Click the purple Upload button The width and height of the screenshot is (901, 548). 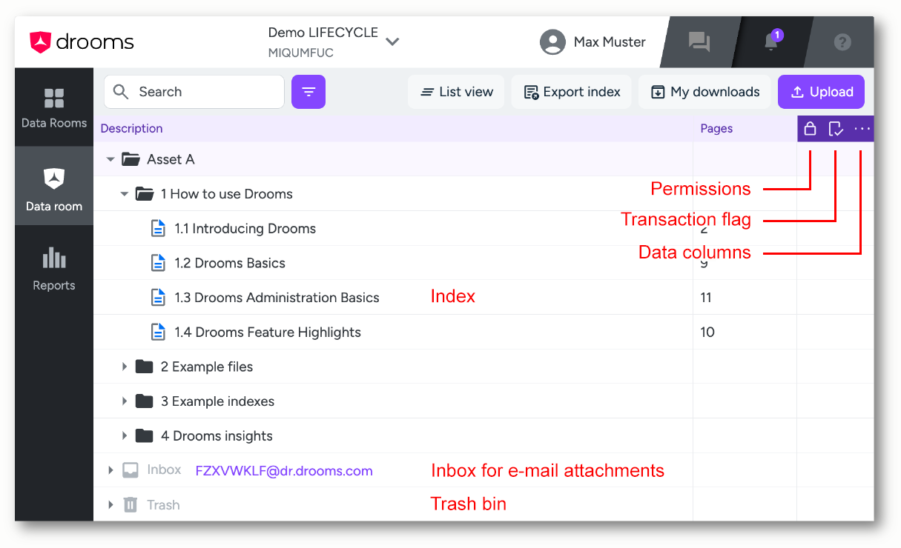pos(821,92)
